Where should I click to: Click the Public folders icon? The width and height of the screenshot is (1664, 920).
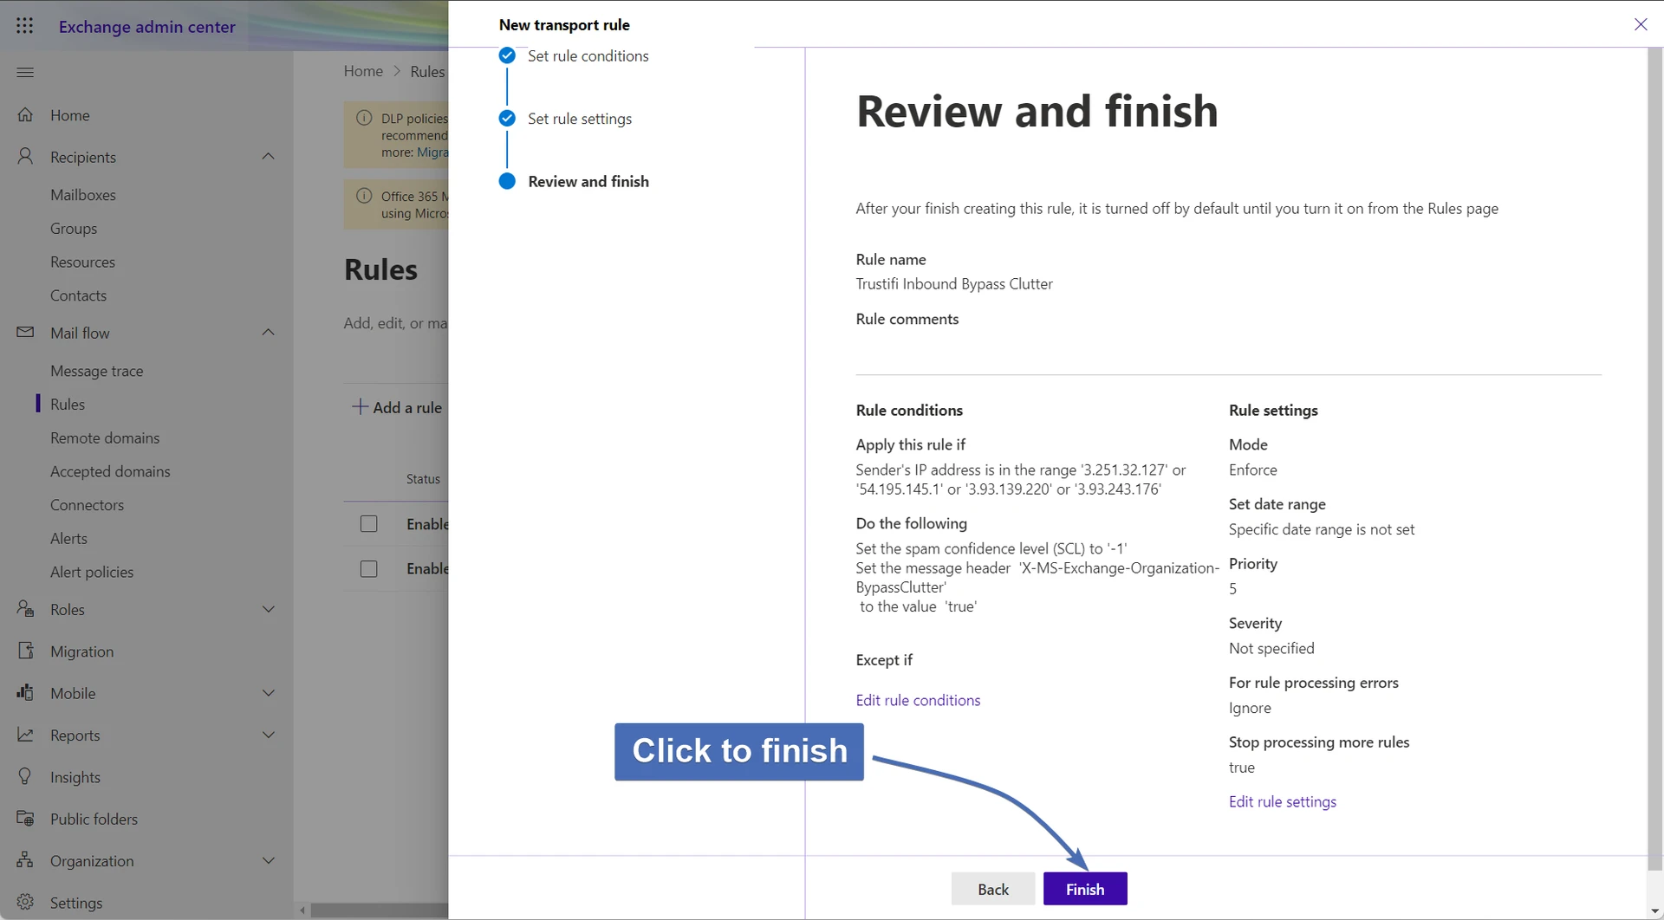click(26, 819)
